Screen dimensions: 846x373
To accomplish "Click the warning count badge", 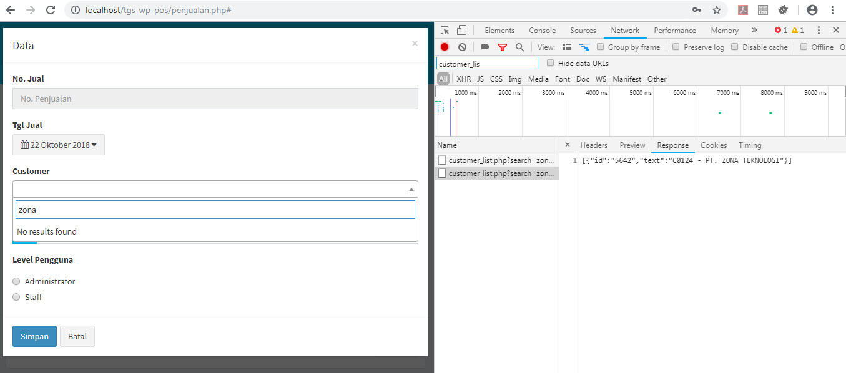I will click(797, 30).
